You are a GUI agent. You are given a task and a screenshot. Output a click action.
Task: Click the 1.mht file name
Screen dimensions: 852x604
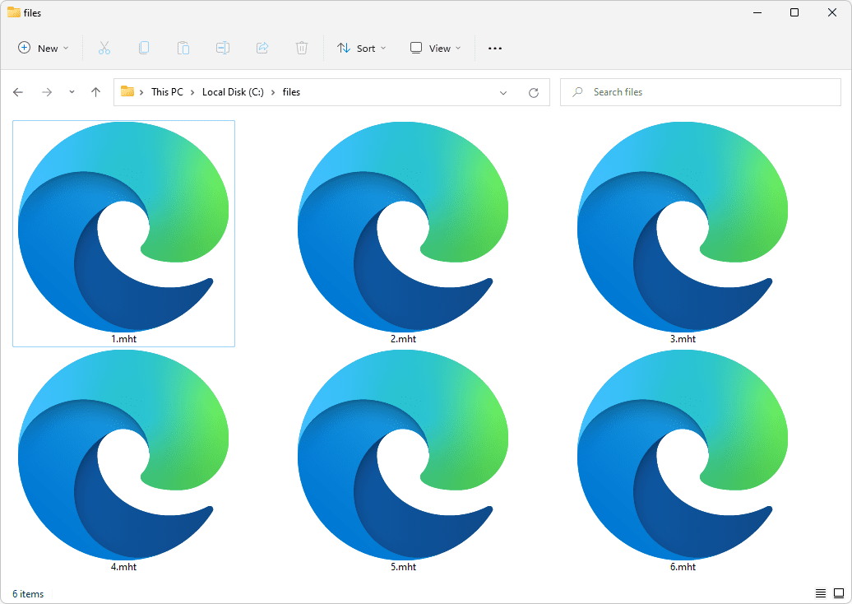point(124,339)
